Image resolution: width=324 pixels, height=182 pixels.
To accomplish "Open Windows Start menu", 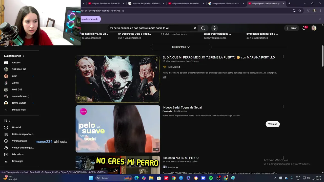I will coord(91,178).
